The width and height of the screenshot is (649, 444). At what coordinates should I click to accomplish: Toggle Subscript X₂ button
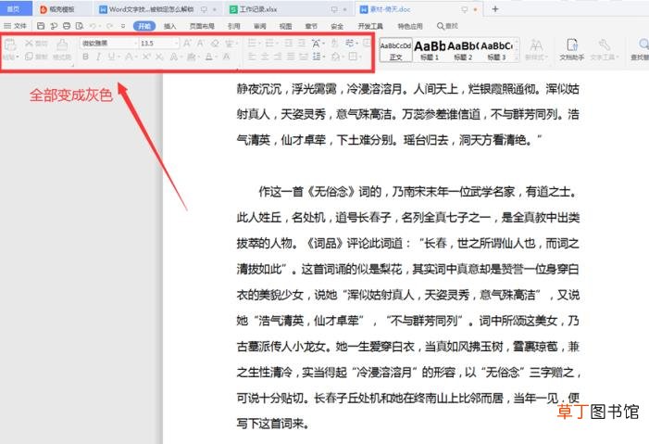pos(159,57)
